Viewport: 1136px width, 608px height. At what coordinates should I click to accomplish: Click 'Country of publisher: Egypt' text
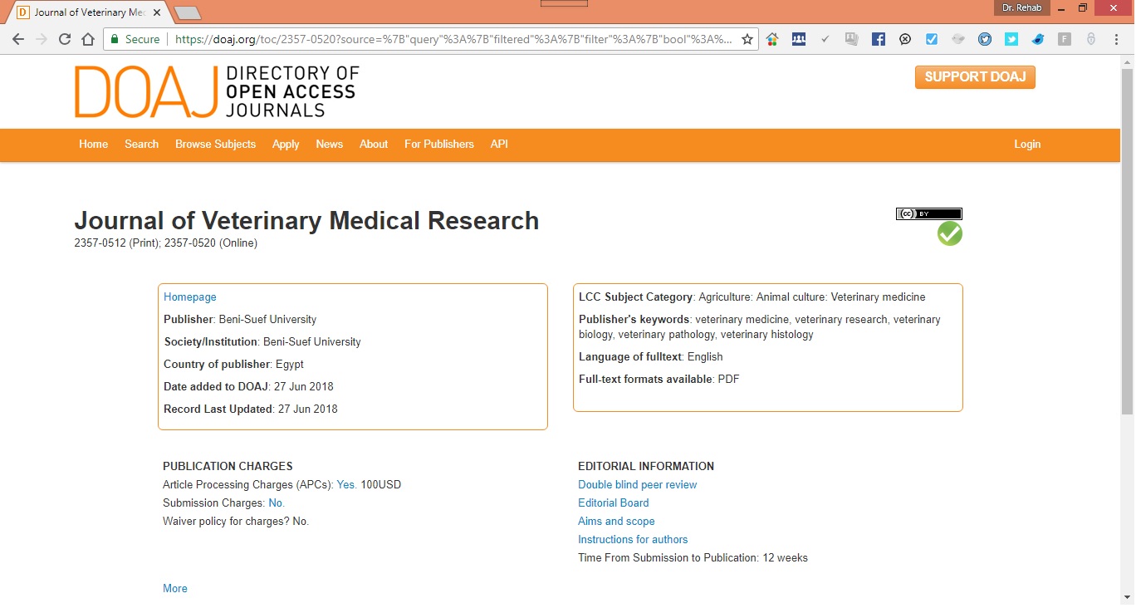tap(233, 364)
